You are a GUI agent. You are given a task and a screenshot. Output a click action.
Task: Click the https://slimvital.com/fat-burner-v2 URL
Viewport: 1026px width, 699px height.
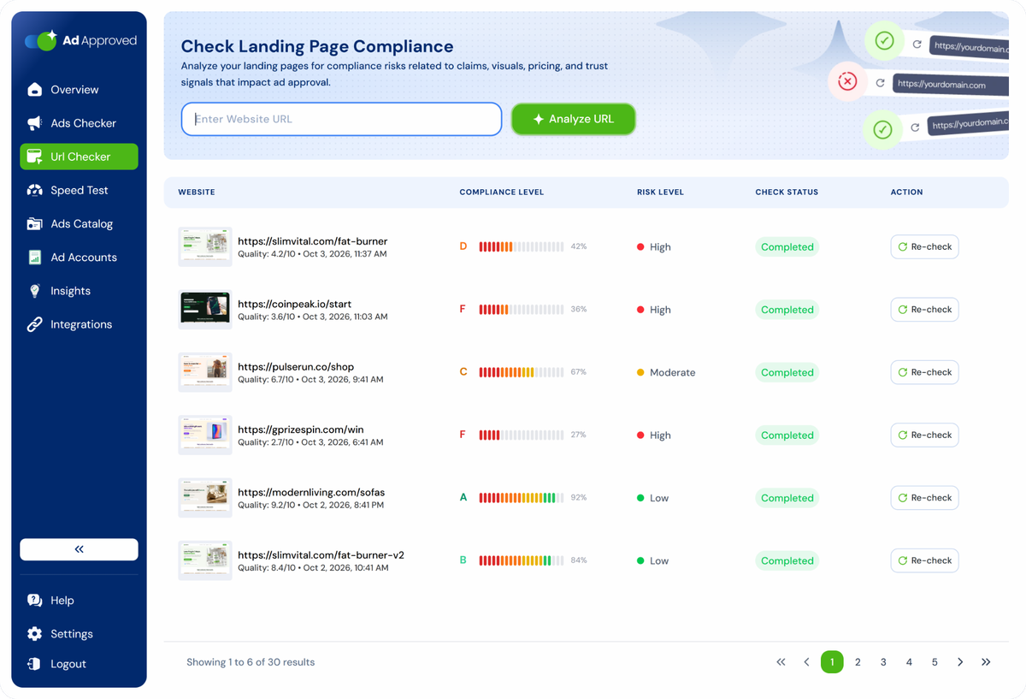[321, 555]
